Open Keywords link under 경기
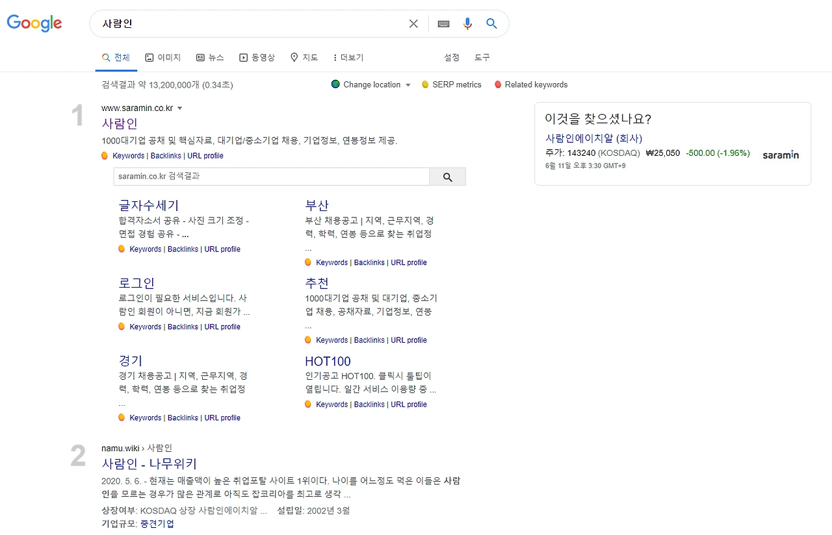 click(146, 418)
